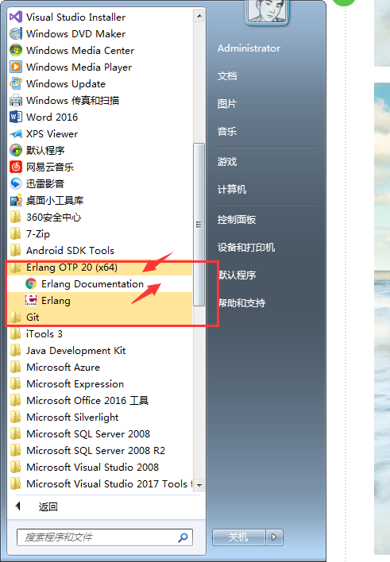The image size is (390, 562).
Task: Click the 桌面小工具库 icon
Action: pyautogui.click(x=16, y=200)
